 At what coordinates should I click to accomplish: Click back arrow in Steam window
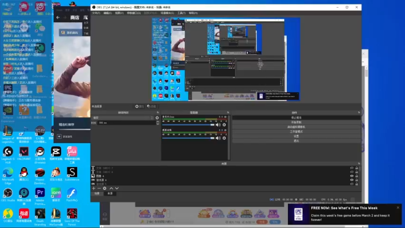point(58,18)
